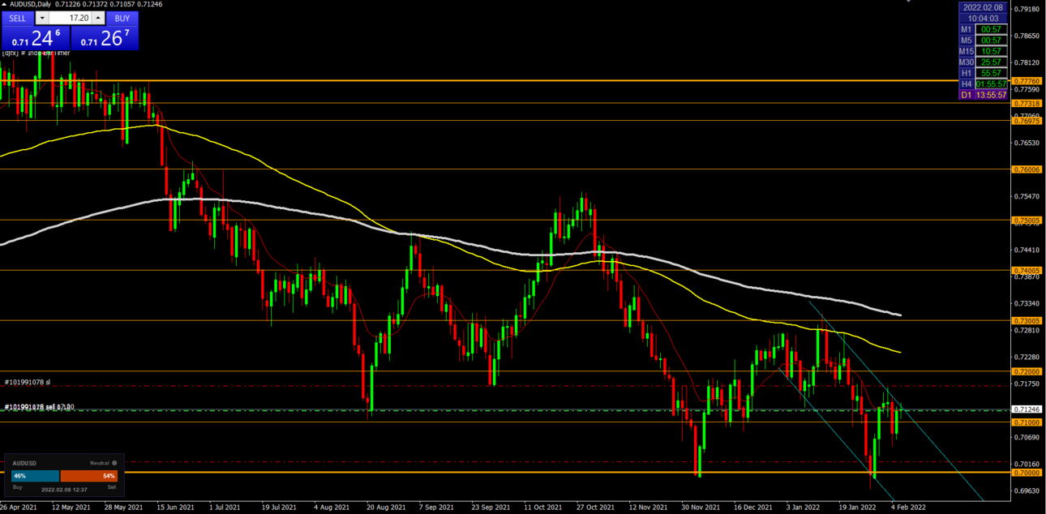Click the 0.74005 price level label
The image size is (1046, 514).
click(x=1027, y=270)
